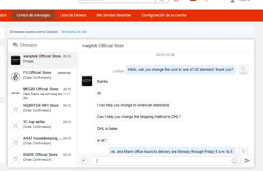Select 'Hello, can you change the cord' message

tap(181, 70)
